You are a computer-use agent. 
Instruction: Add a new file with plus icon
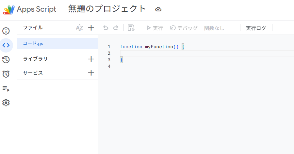[x=91, y=28]
